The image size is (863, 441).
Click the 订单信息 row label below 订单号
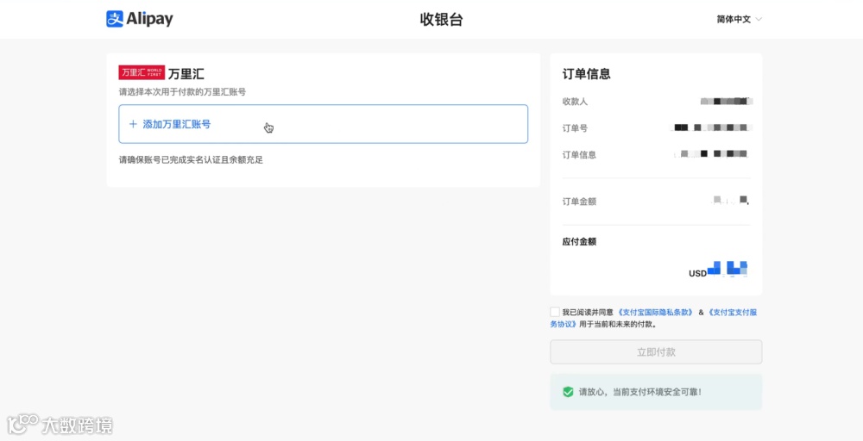click(579, 155)
